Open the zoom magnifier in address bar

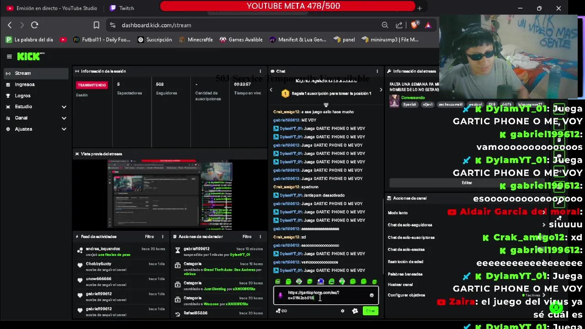[385, 25]
